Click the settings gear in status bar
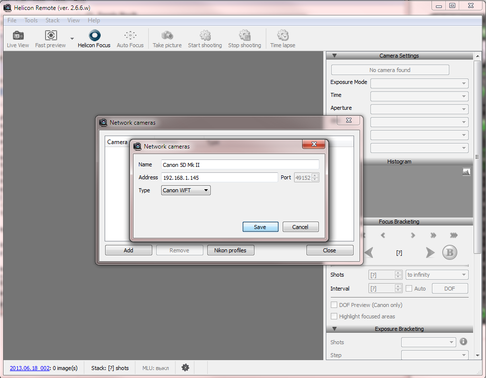The image size is (486, 378). (x=185, y=368)
